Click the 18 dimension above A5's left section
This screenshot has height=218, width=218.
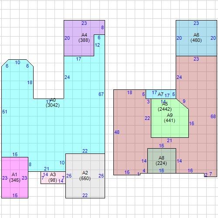[129, 92]
